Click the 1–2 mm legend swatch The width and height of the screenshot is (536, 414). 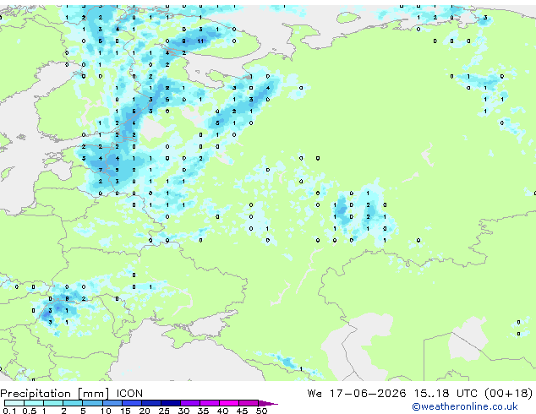[53, 403]
